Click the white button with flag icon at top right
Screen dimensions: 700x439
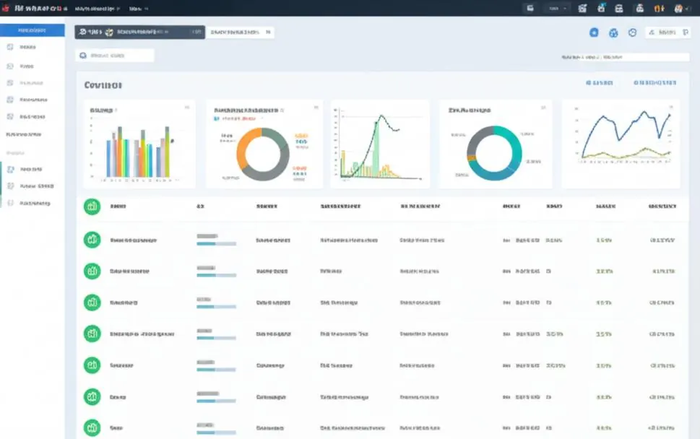(x=668, y=32)
